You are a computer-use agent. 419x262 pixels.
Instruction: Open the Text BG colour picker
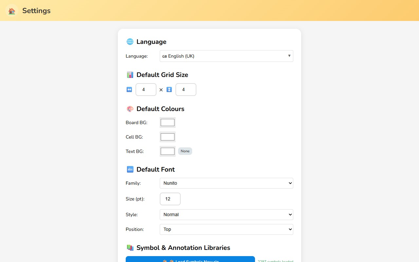pos(167,151)
